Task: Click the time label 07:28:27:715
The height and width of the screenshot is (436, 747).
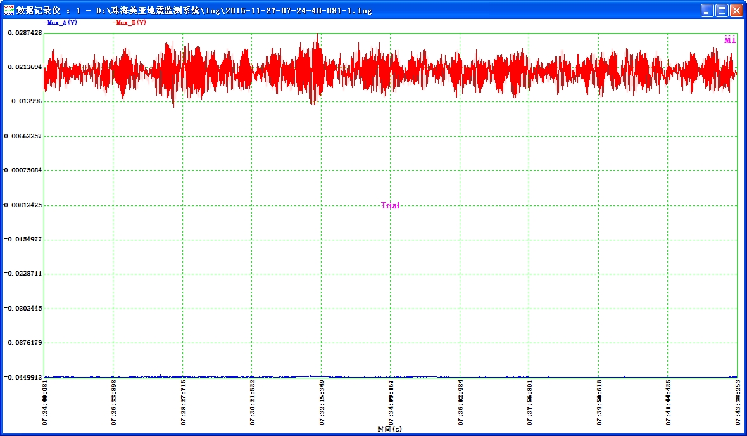Action: point(184,402)
